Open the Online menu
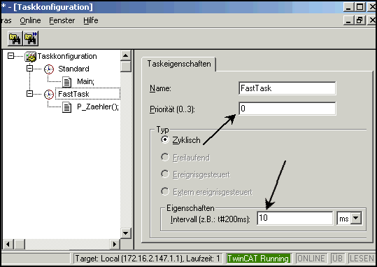The height and width of the screenshot is (267, 377). pyautogui.click(x=30, y=20)
